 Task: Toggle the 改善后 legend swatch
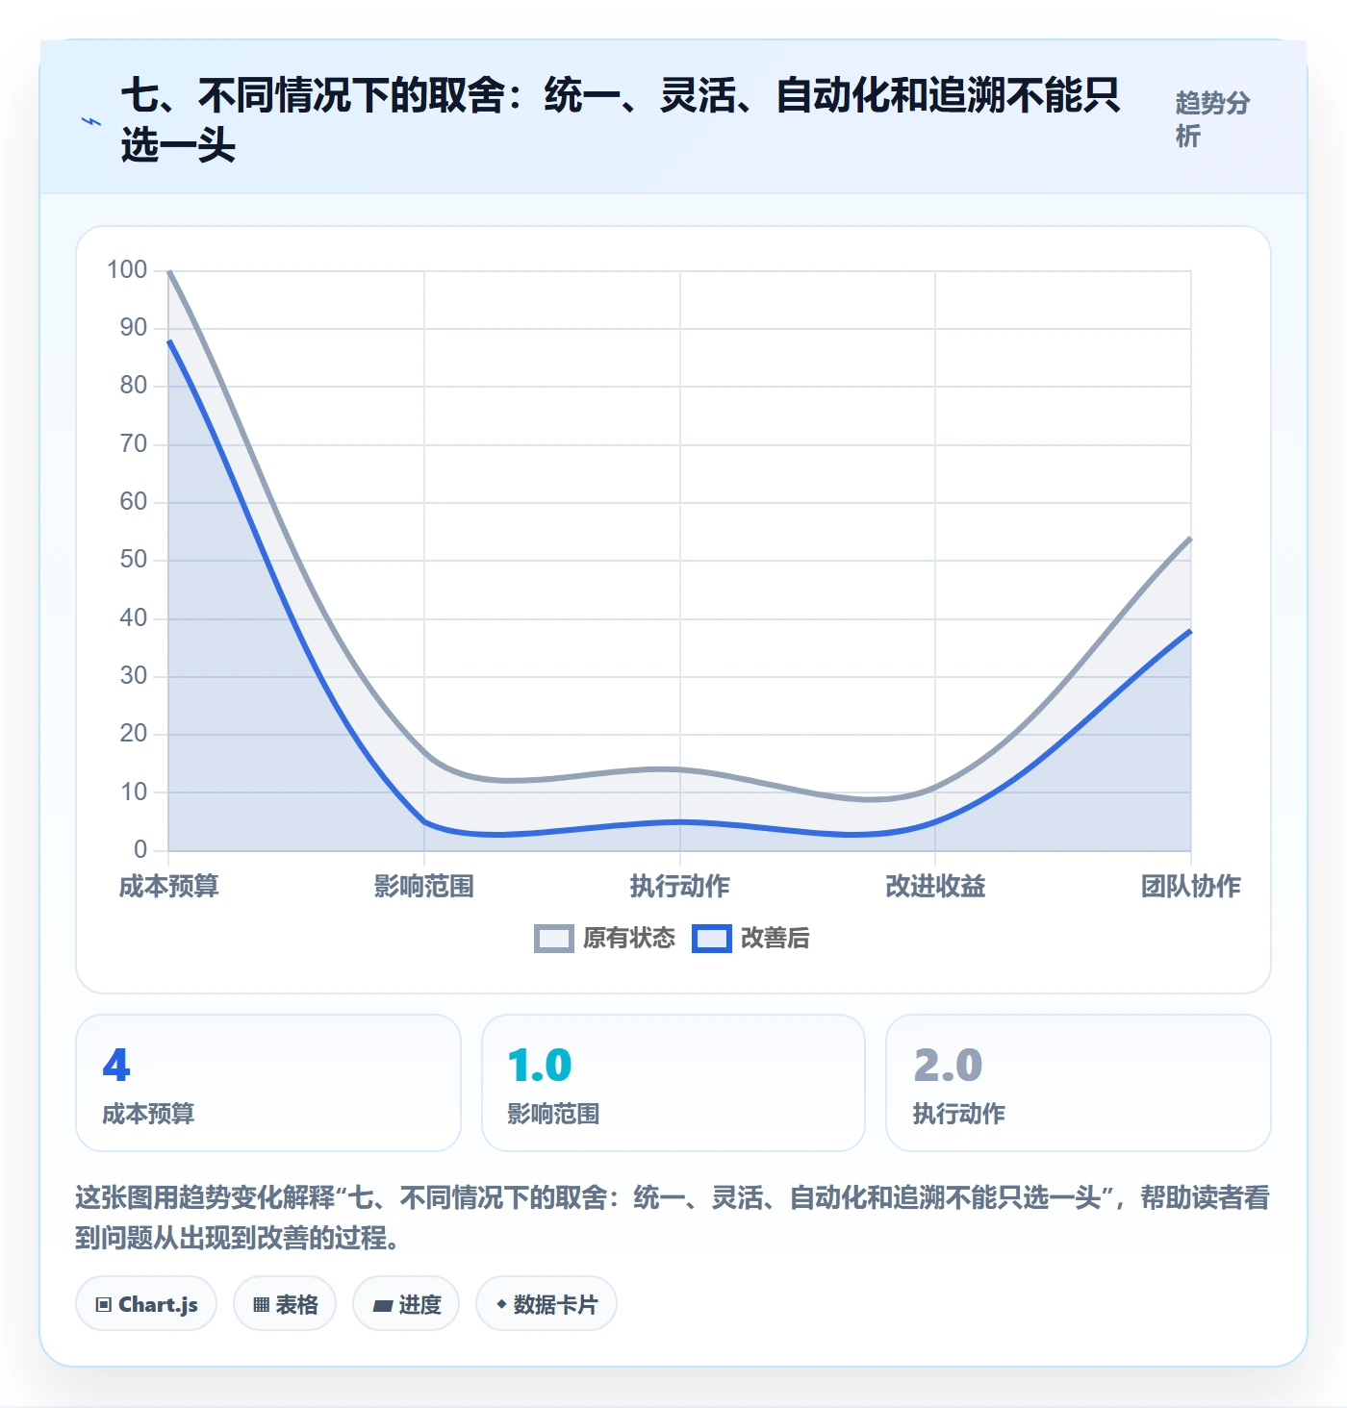(712, 939)
